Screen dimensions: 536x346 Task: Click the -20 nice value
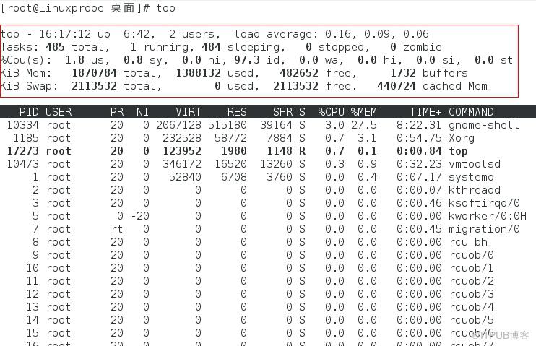(x=140, y=216)
